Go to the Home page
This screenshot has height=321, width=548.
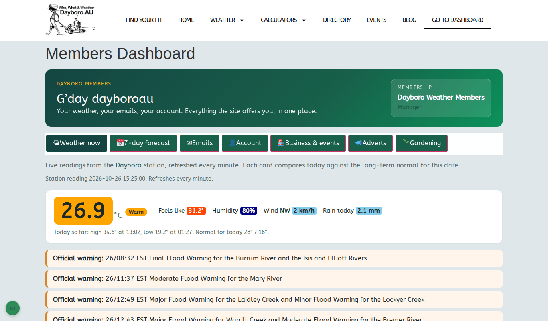186,20
